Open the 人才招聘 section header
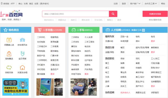The image size is (168, 98). (135, 30)
